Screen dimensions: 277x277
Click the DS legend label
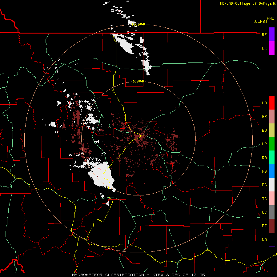click(264, 185)
